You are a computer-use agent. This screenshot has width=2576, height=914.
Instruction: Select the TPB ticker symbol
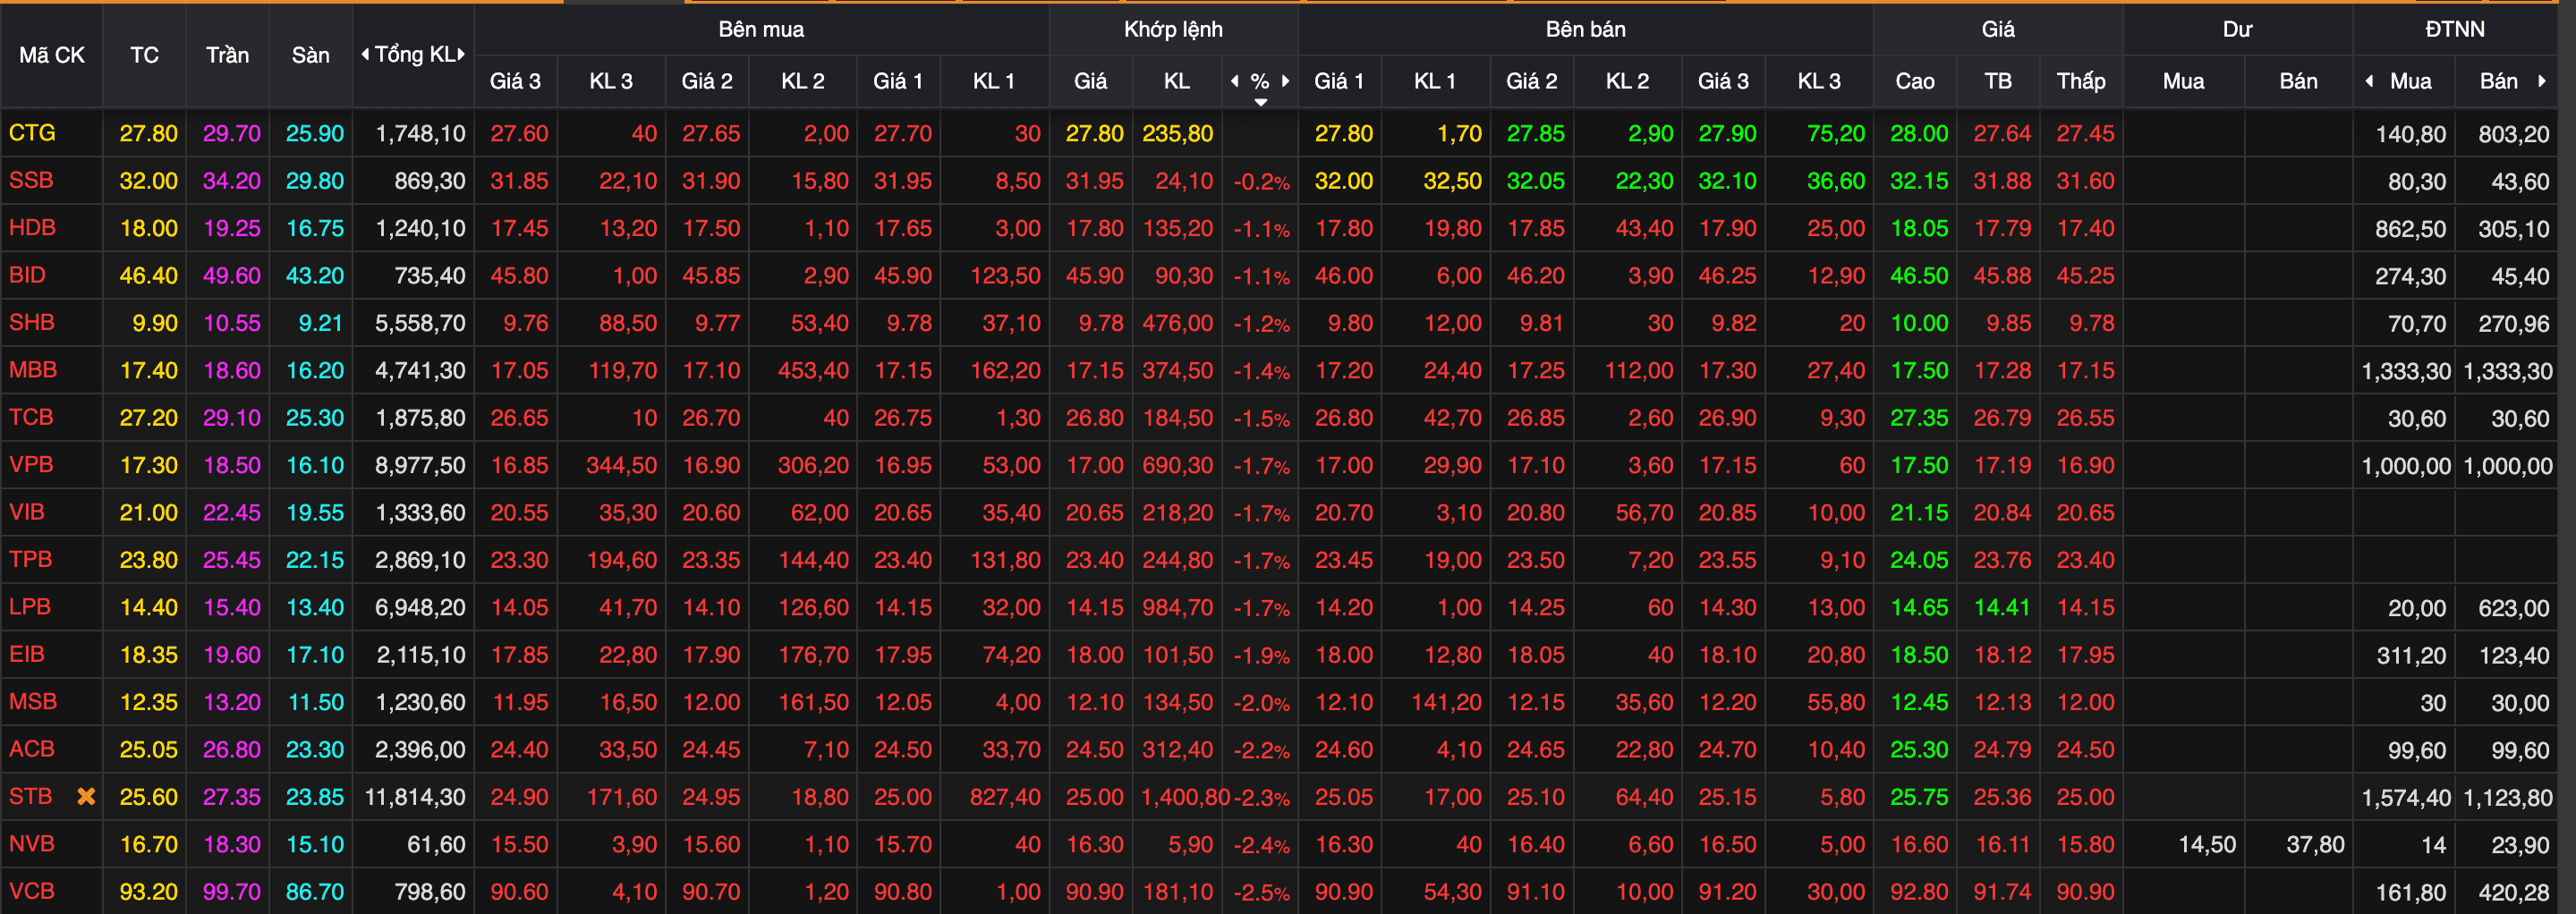[x=30, y=559]
